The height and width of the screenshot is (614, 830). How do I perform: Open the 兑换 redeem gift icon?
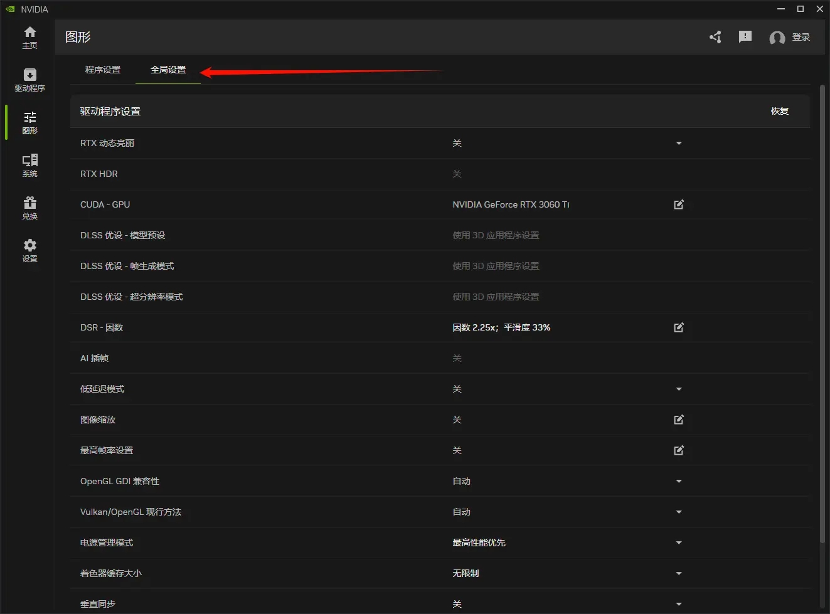click(29, 208)
